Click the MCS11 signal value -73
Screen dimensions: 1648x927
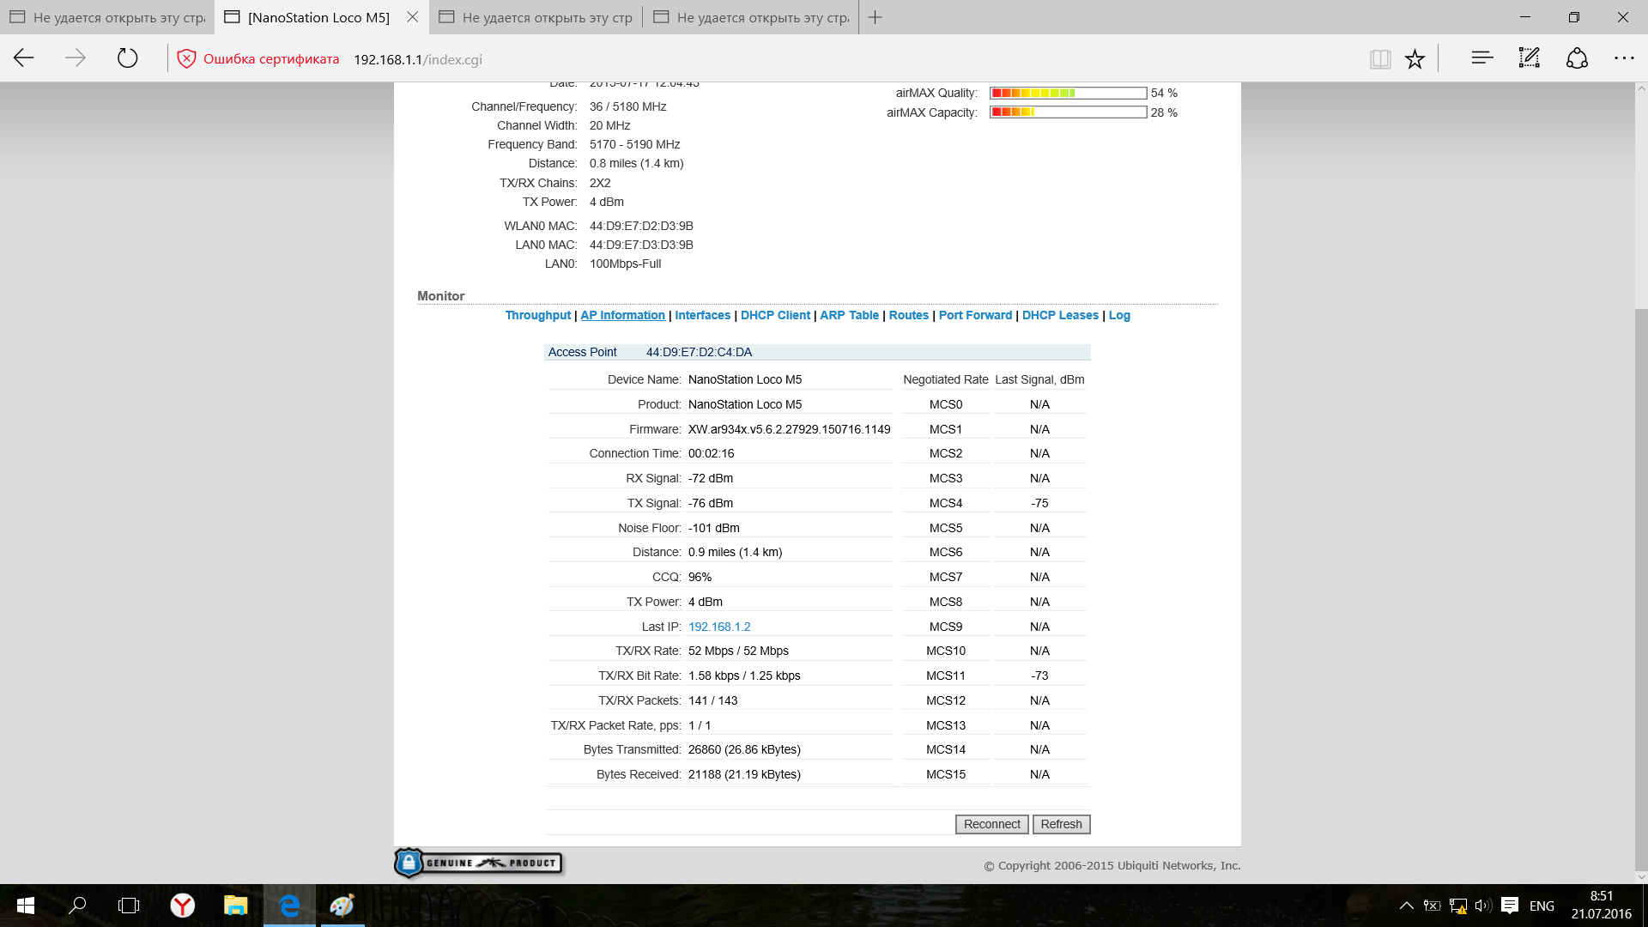(x=1039, y=676)
